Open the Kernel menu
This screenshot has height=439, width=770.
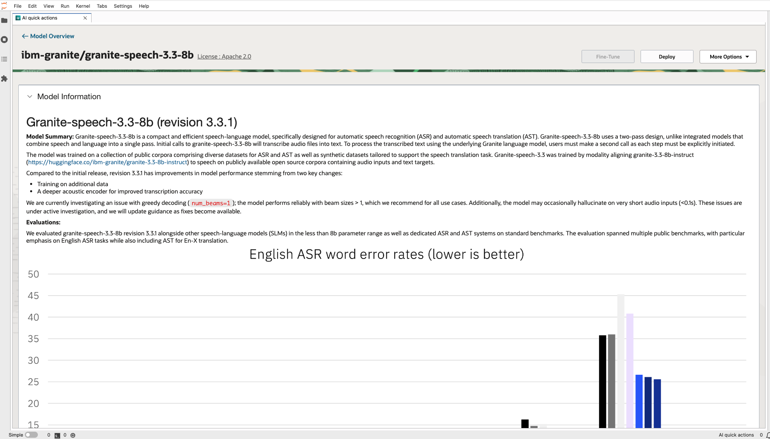click(83, 6)
